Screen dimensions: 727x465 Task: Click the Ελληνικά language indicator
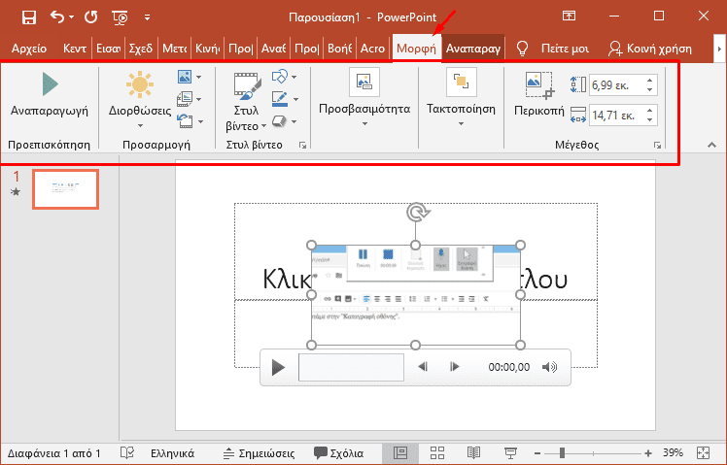172,453
